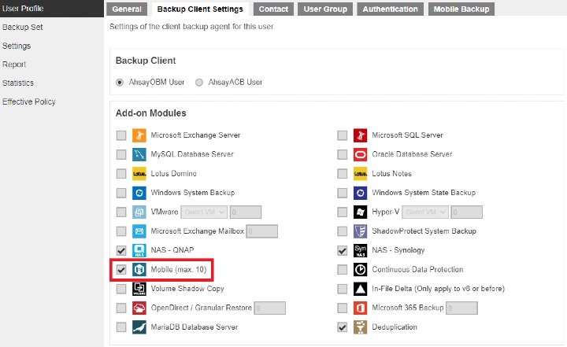Select the AhsayOBM User radio button
The image size is (567, 347).
click(120, 83)
